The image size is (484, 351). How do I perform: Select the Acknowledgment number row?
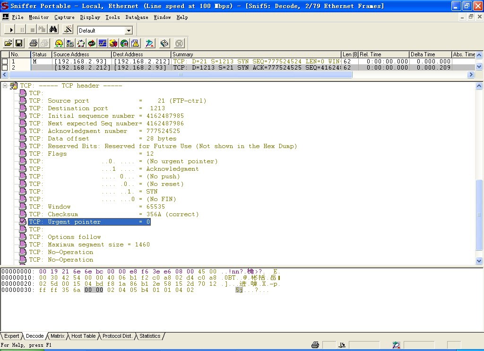click(104, 131)
